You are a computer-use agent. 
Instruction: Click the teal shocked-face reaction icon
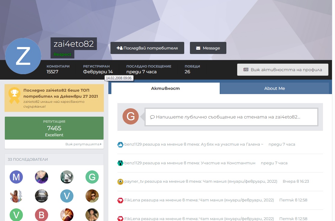pos(120,163)
